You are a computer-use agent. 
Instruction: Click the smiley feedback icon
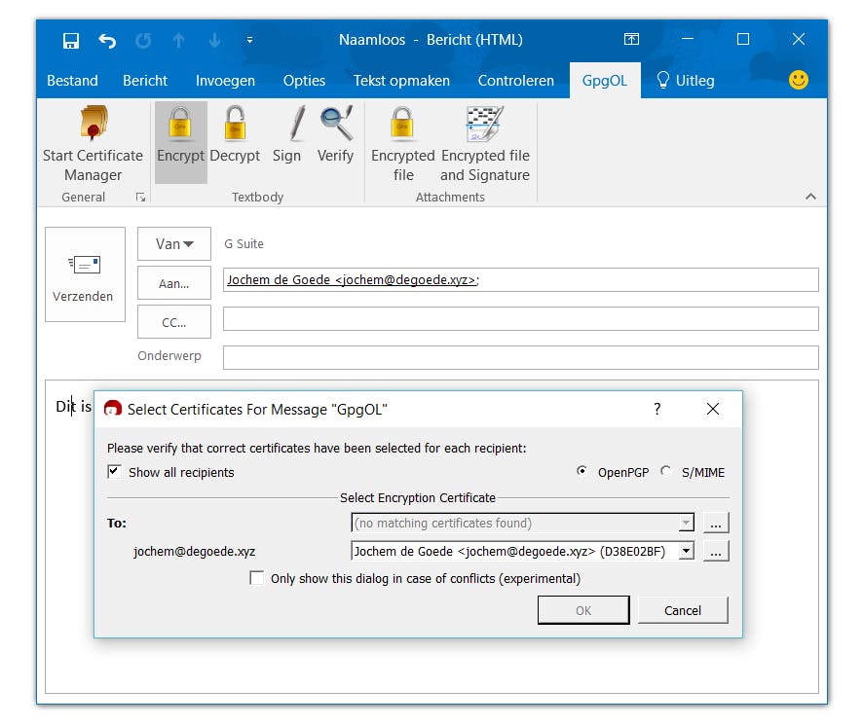coord(798,80)
